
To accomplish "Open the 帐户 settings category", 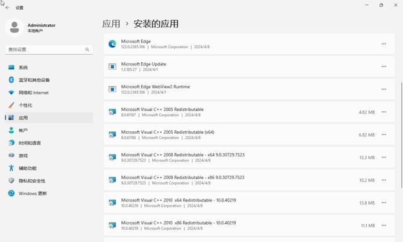I will (49, 131).
